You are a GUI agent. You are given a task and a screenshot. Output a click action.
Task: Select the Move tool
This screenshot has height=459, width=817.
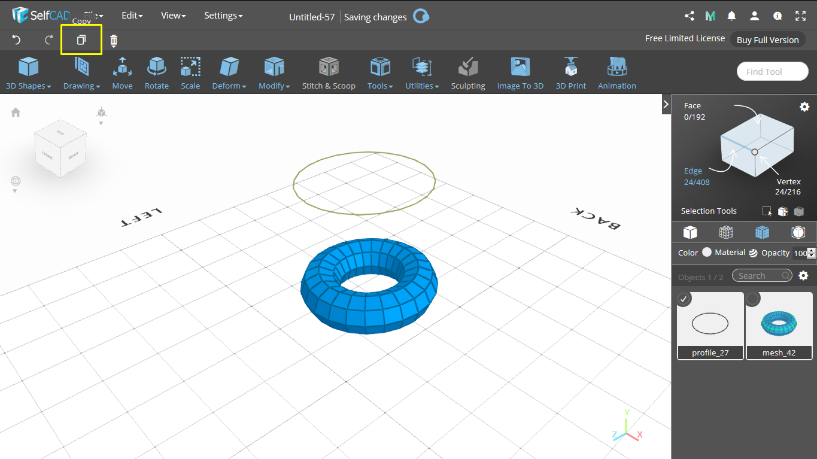[122, 72]
